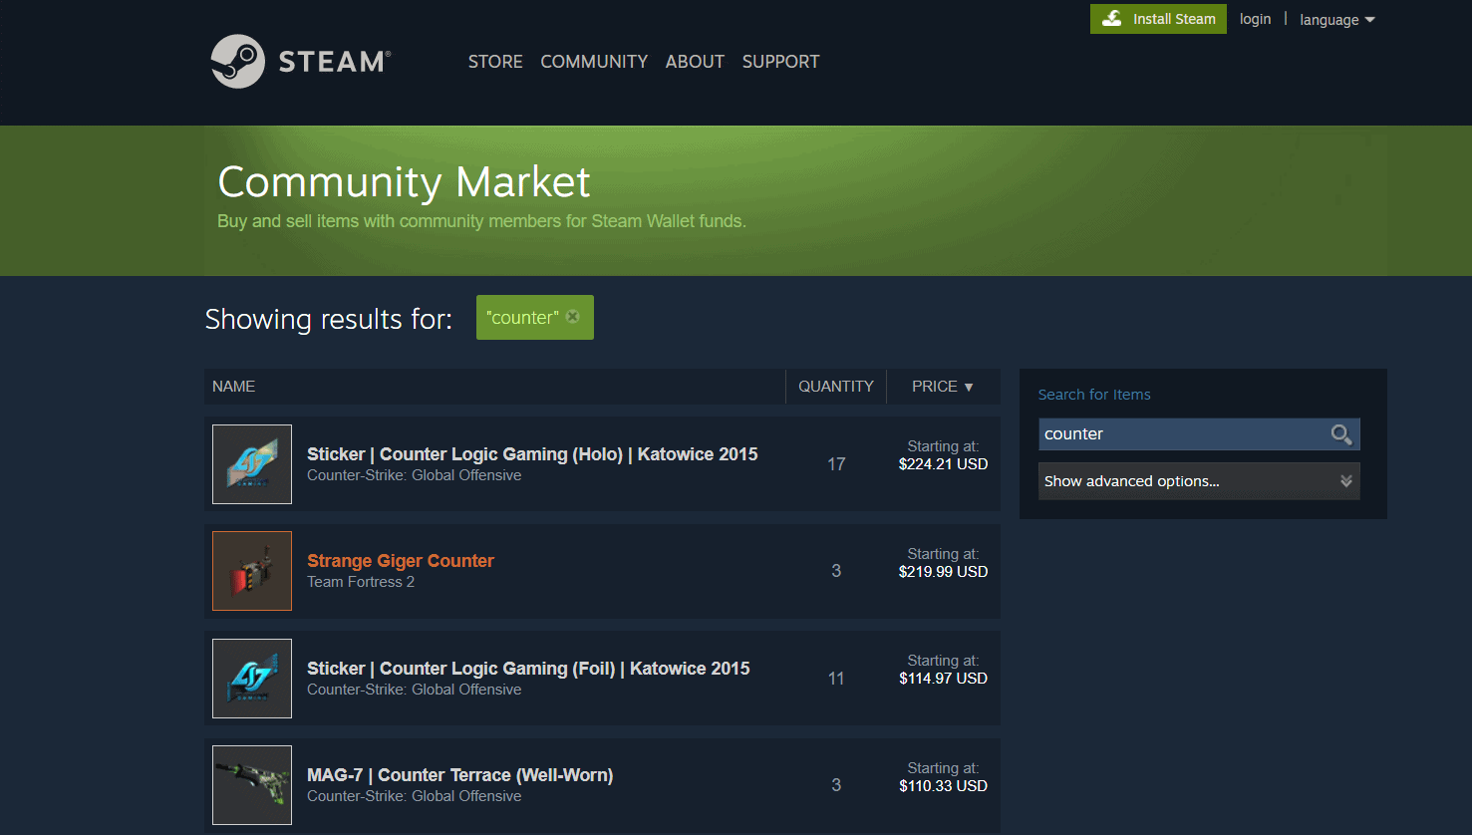Click the quantity 17 value
1472x835 pixels.
coord(836,464)
